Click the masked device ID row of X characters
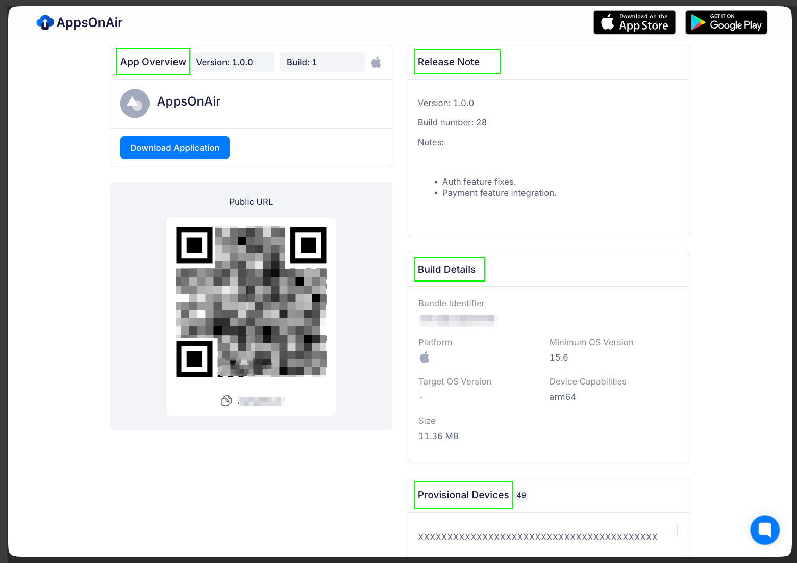 pos(538,537)
